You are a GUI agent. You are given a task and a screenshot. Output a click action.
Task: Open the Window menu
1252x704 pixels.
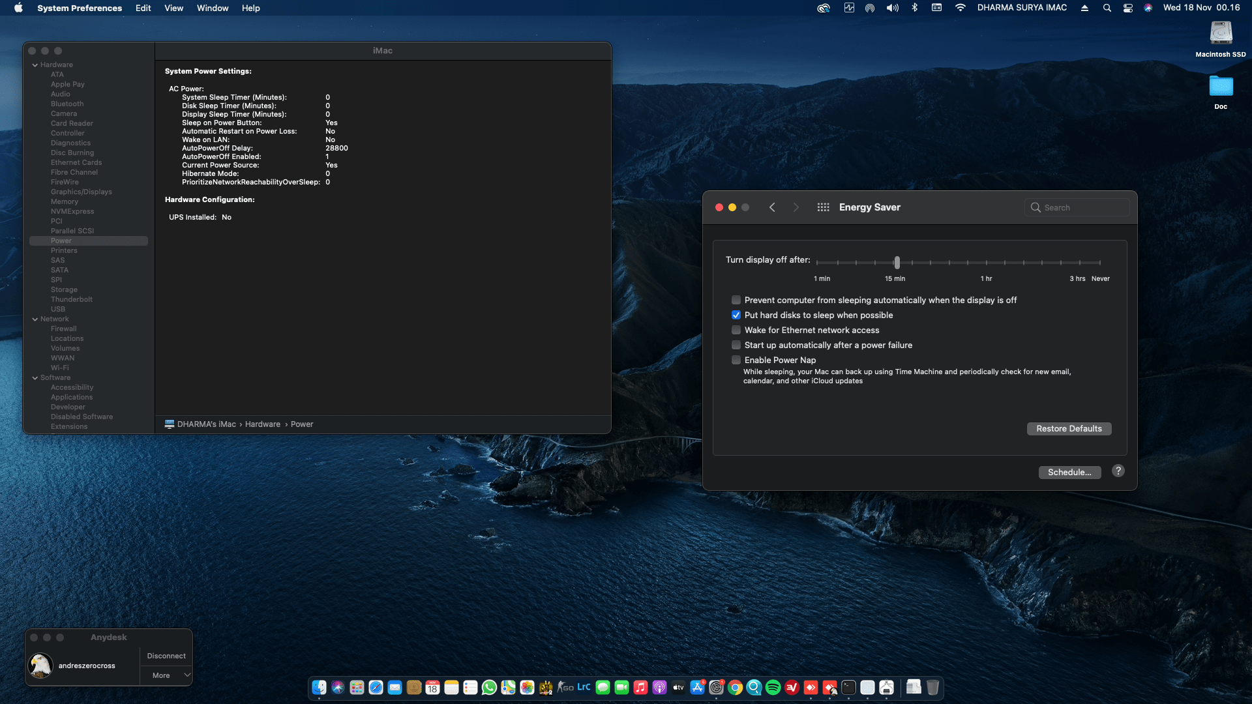click(213, 8)
